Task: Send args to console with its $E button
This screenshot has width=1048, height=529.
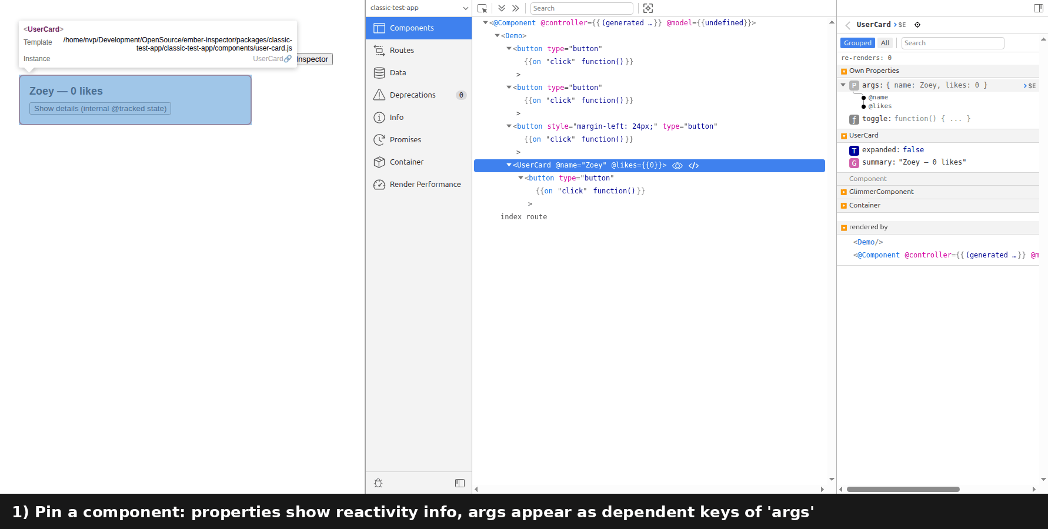Action: click(x=1030, y=86)
